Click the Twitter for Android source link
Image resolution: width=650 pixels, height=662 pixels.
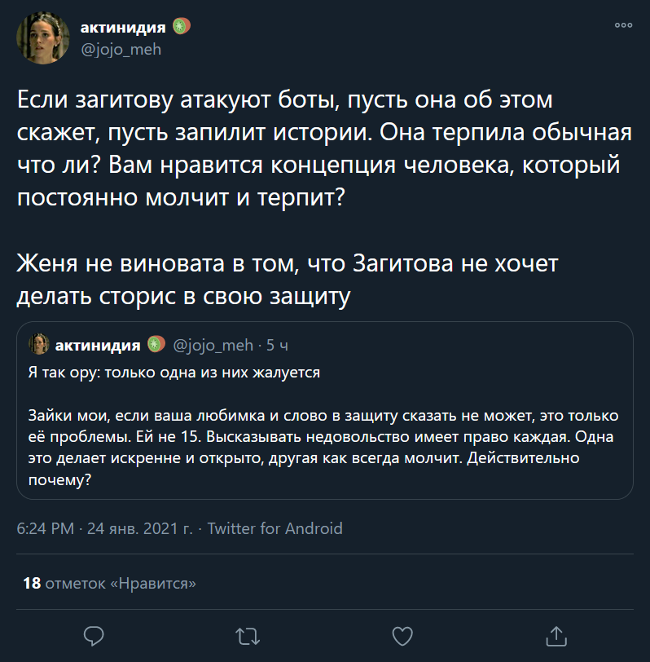point(274,528)
